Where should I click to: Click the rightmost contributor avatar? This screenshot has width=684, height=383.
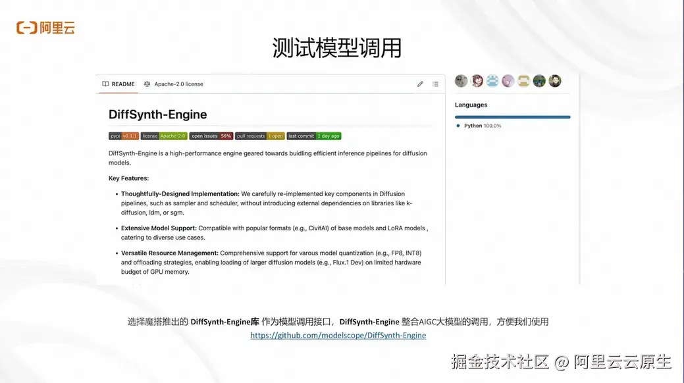tap(555, 80)
